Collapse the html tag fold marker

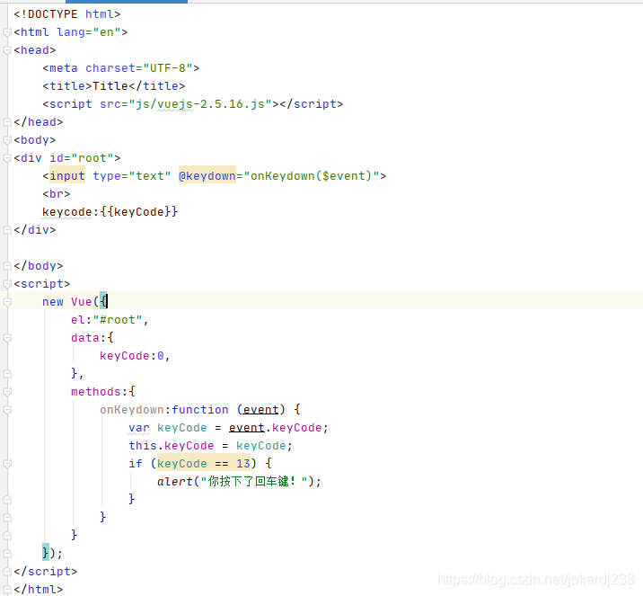(7, 32)
